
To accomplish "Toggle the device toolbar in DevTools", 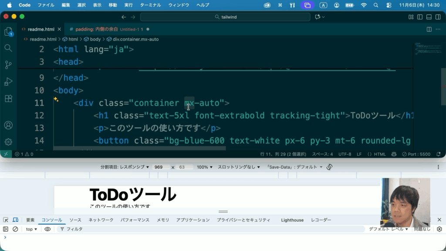I will point(15,220).
